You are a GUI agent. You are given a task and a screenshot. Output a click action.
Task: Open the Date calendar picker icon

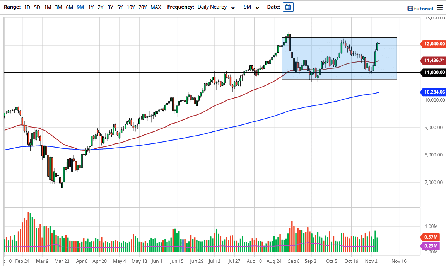click(288, 7)
